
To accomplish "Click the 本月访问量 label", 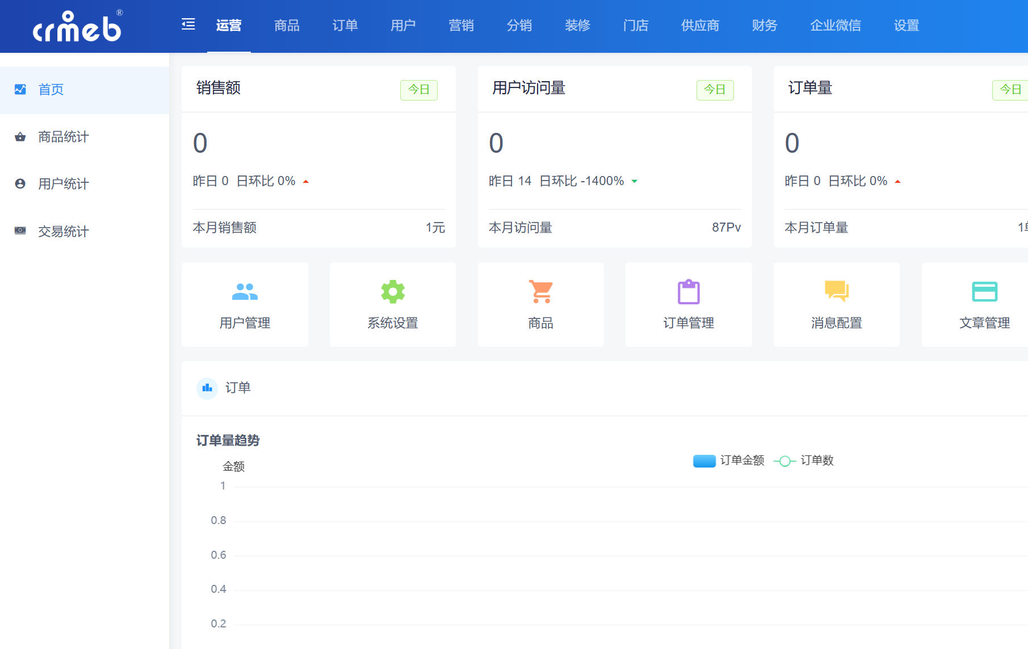I will click(x=521, y=228).
